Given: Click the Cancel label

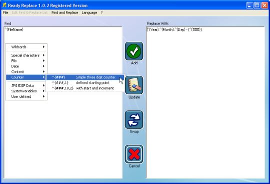Looking at the screenshot, I should (134, 166).
